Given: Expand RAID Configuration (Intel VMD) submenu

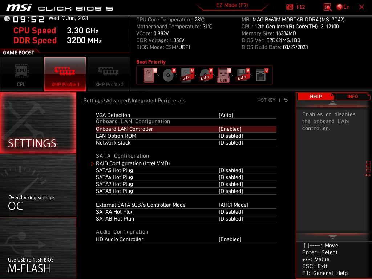Looking at the screenshot, I should [x=186, y=163].
